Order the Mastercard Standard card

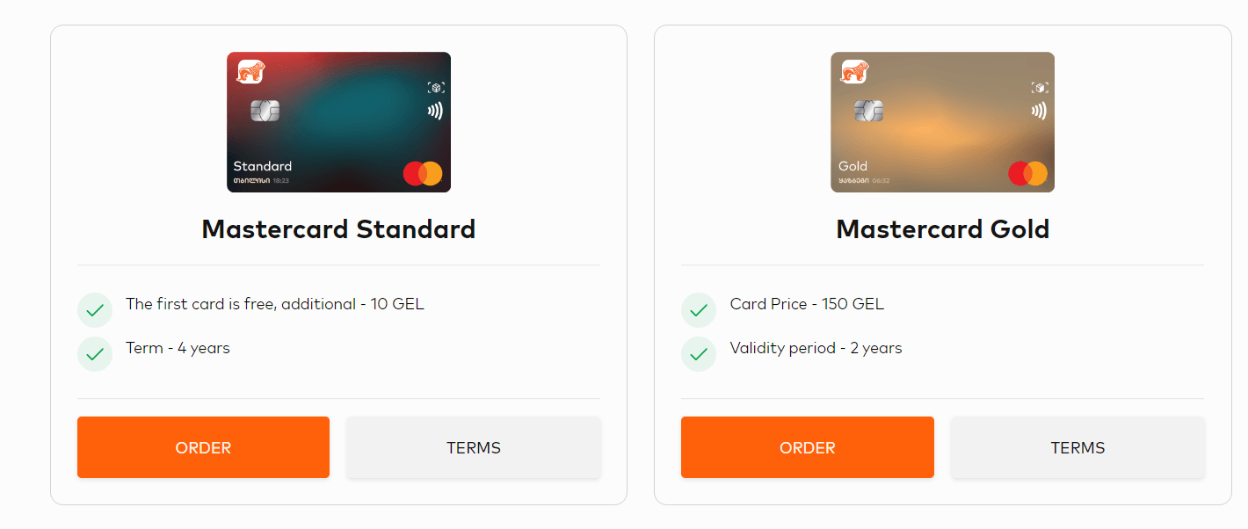203,447
